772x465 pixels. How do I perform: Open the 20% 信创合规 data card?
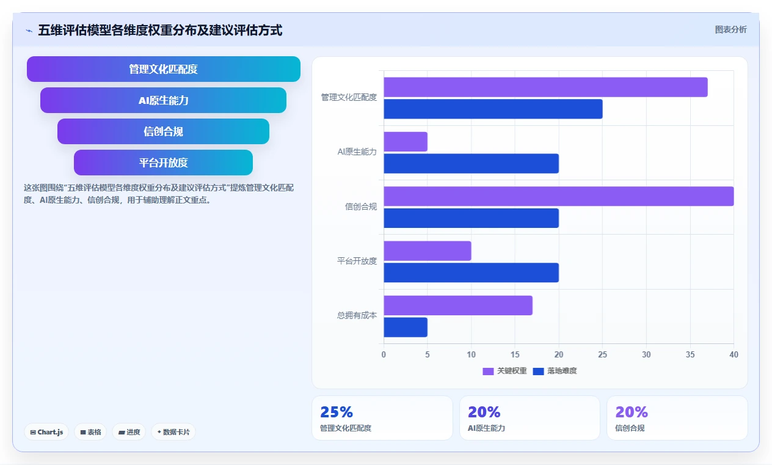click(677, 418)
